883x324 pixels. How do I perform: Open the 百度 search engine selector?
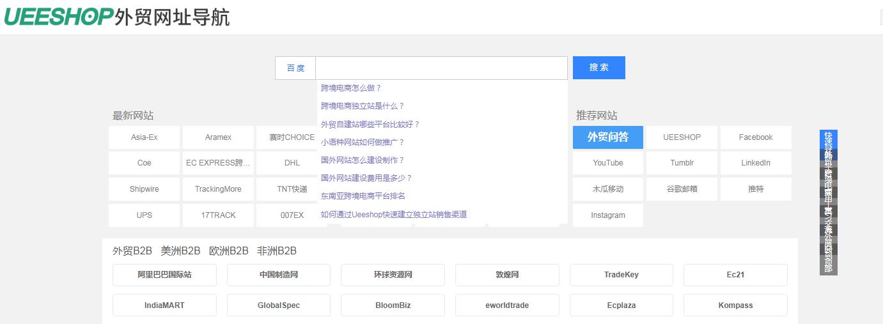[295, 68]
